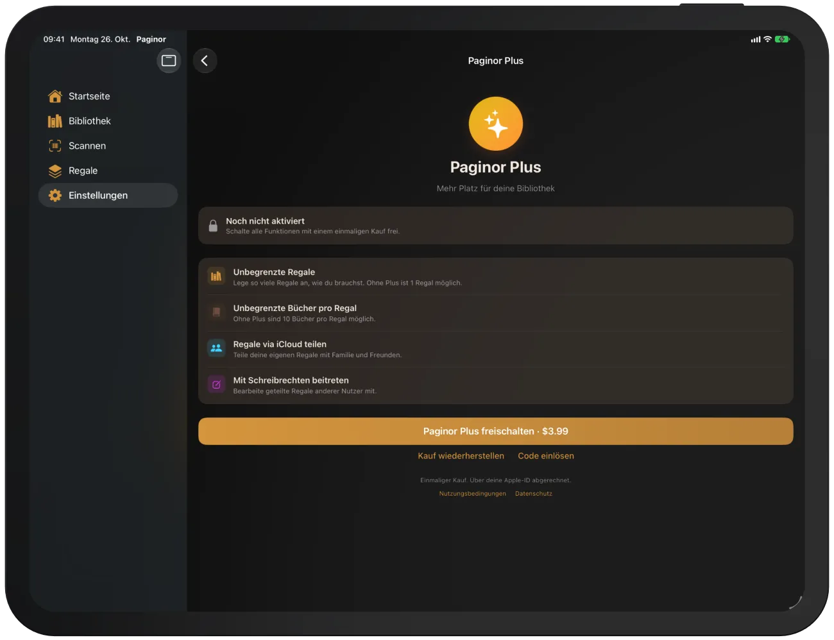The height and width of the screenshot is (640, 834).
Task: Click the battery charging indicator
Action: coord(782,39)
